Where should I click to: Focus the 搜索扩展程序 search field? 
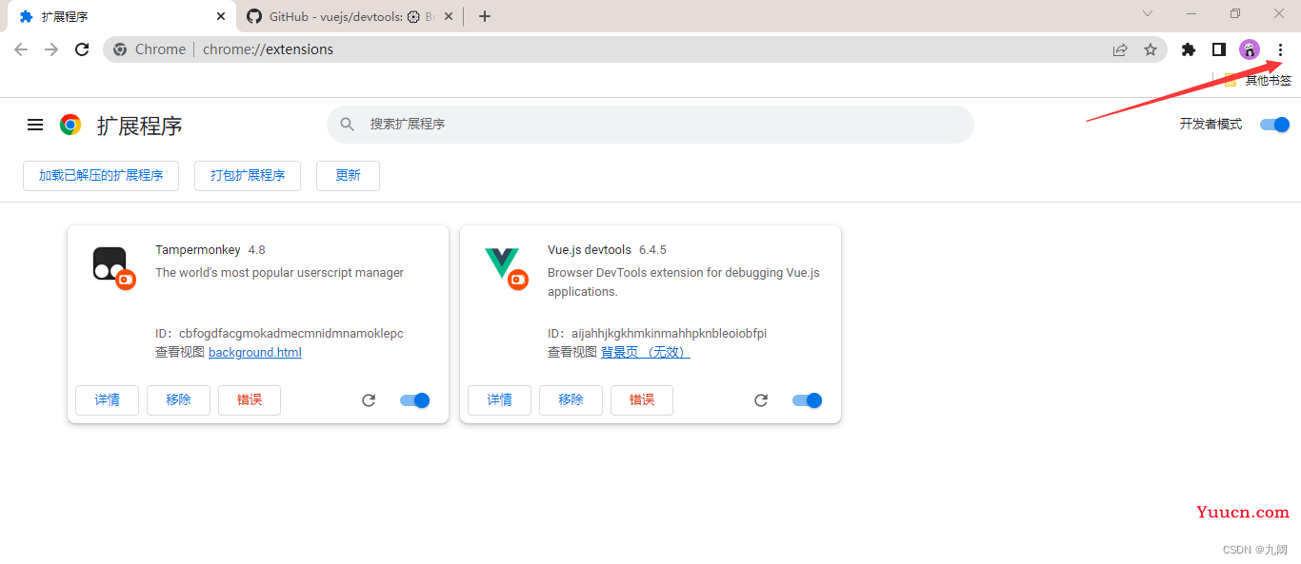point(650,125)
